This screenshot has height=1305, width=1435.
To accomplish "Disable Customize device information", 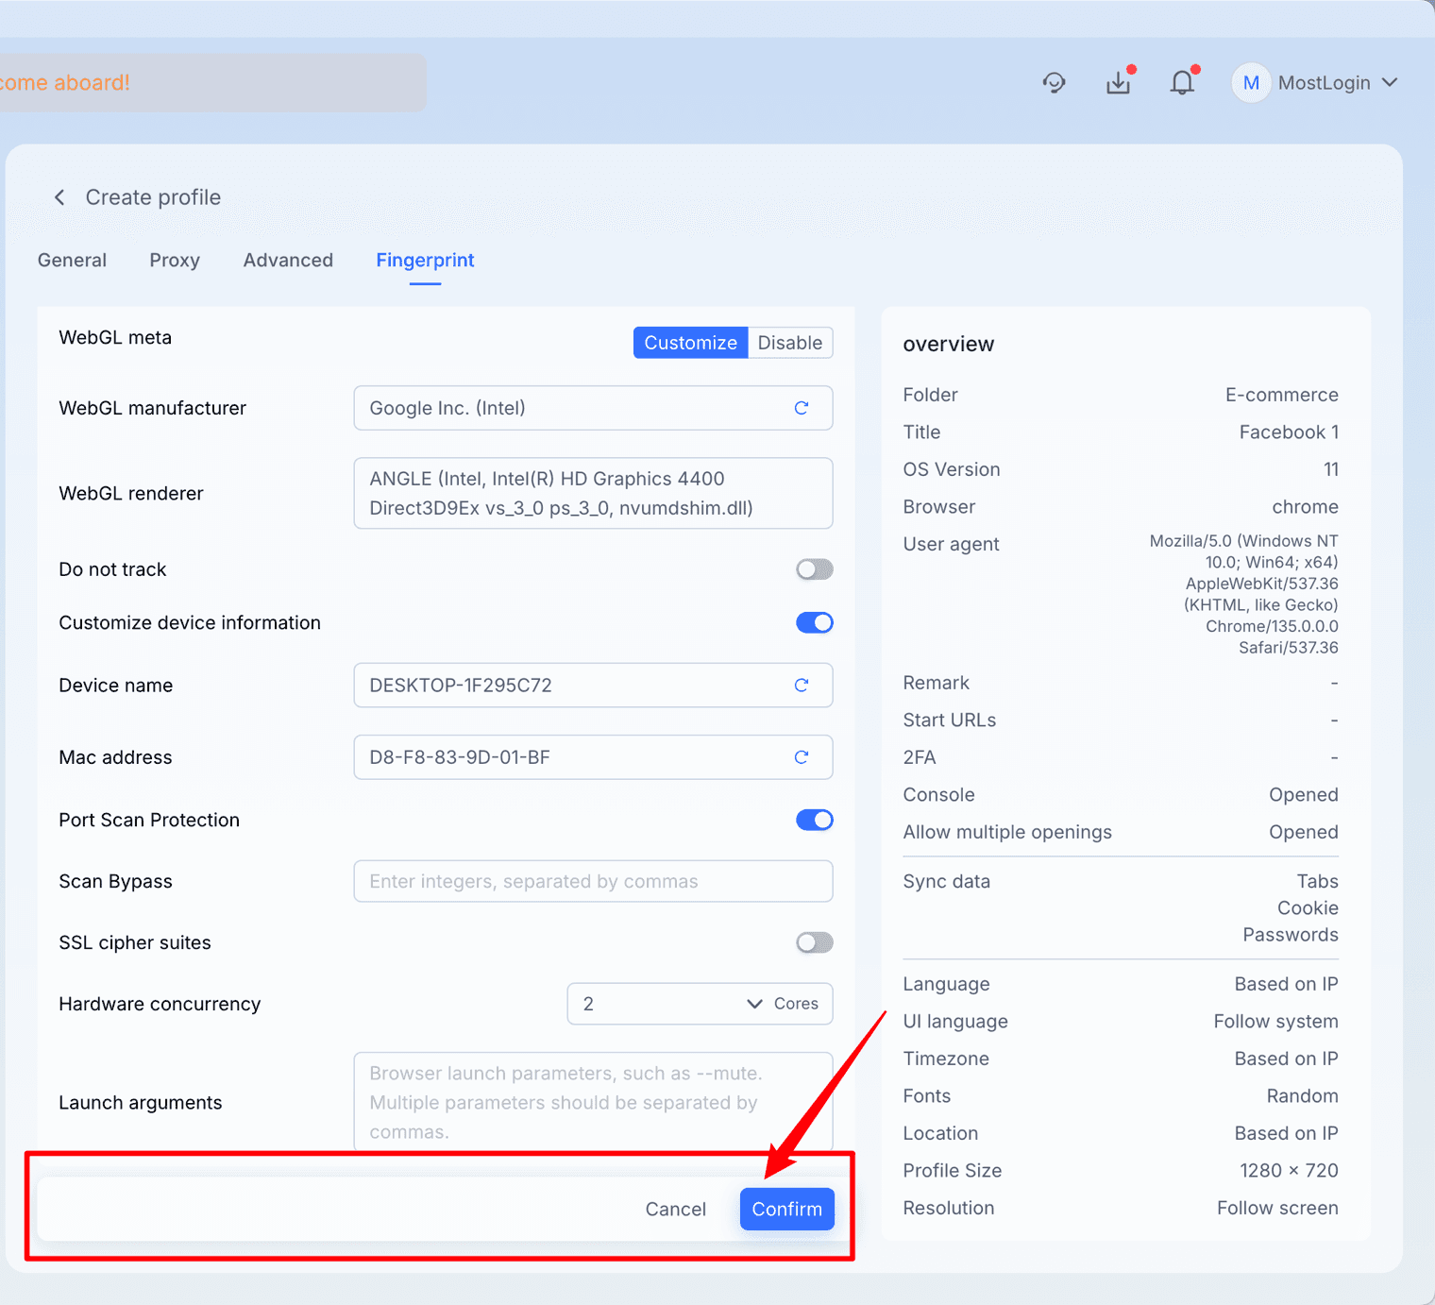I will [814, 622].
